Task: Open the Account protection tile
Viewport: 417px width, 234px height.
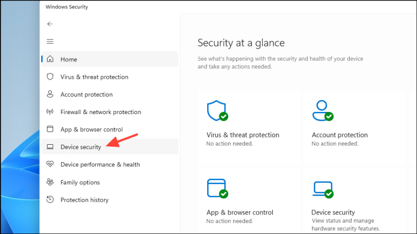Action: 354,127
